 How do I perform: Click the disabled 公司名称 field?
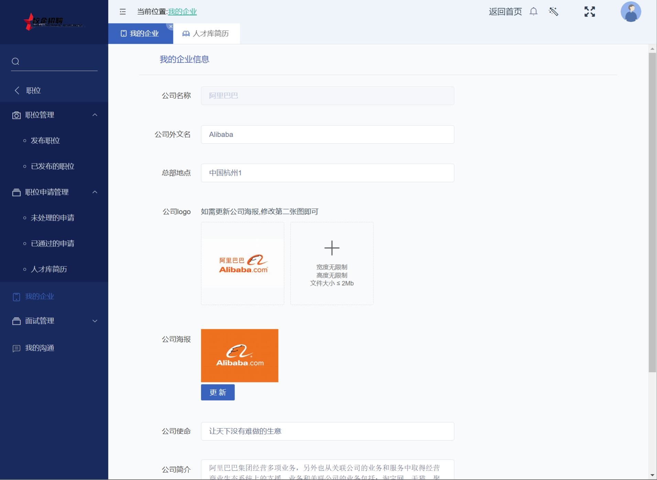327,96
